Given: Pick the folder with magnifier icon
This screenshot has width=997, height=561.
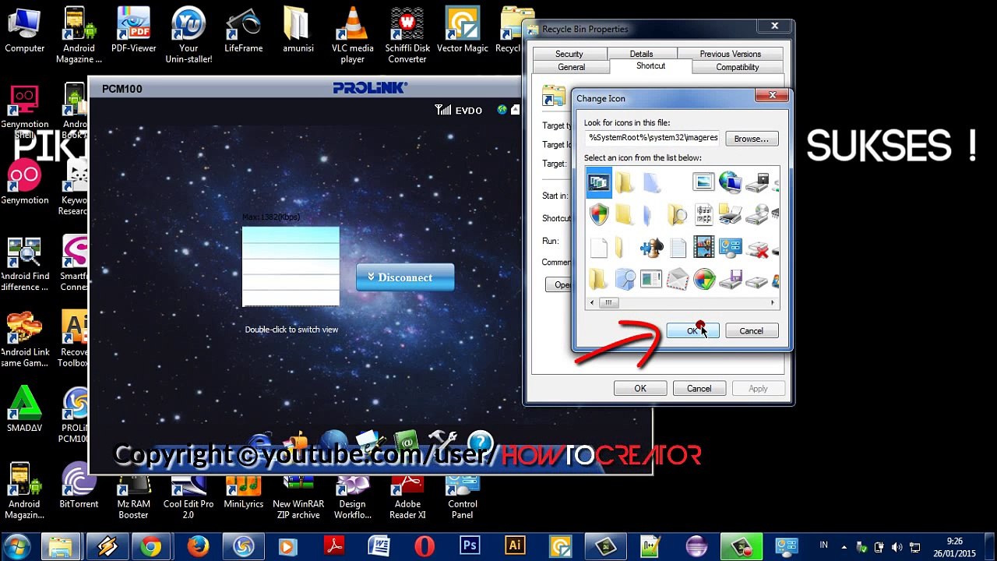Looking at the screenshot, I should point(678,214).
